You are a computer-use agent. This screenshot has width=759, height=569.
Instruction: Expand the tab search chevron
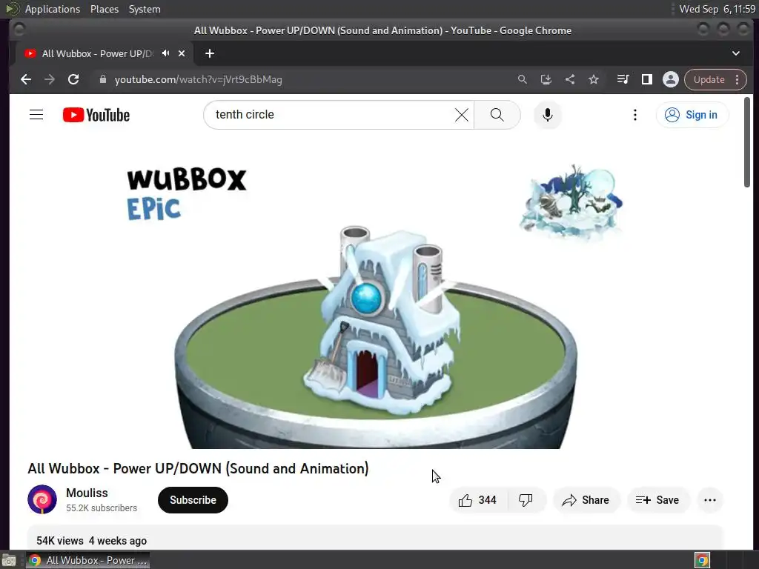(x=736, y=53)
